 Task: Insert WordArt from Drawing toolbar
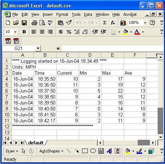(109, 151)
